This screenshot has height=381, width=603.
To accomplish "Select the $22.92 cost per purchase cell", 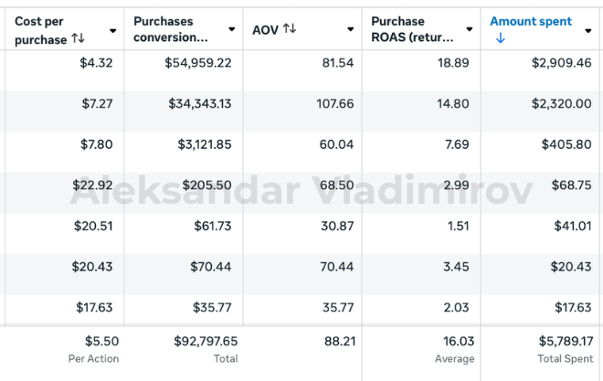I will point(94,185).
